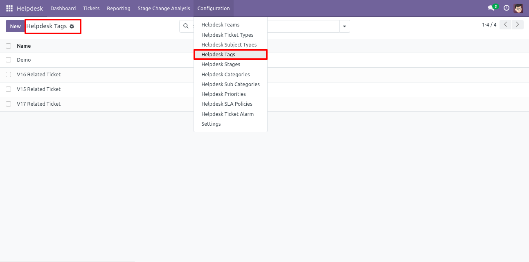
Task: Open the V16 Related Ticket row
Action: coord(264,75)
